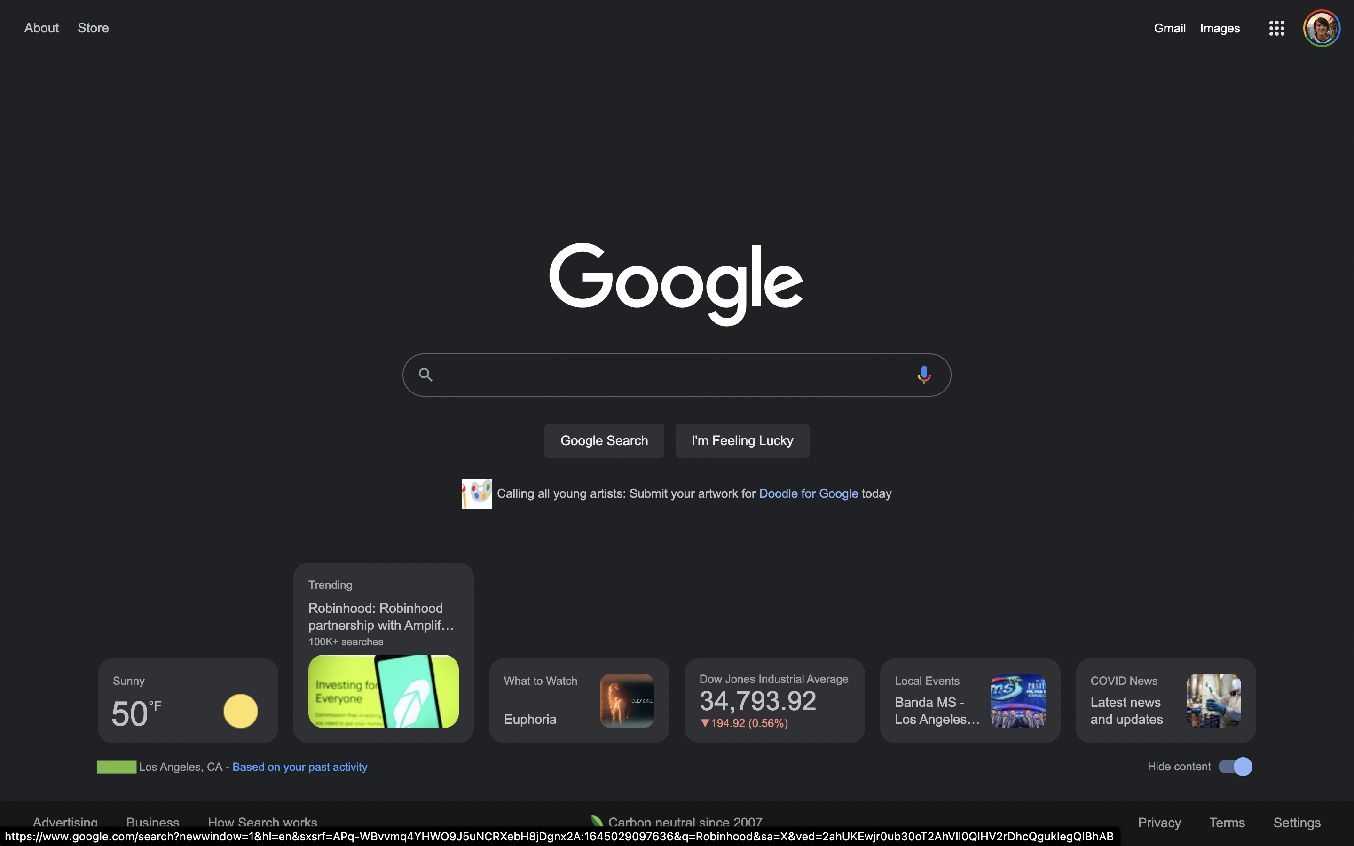
Task: Expand the Trending Robinhood search card
Action: point(383,653)
